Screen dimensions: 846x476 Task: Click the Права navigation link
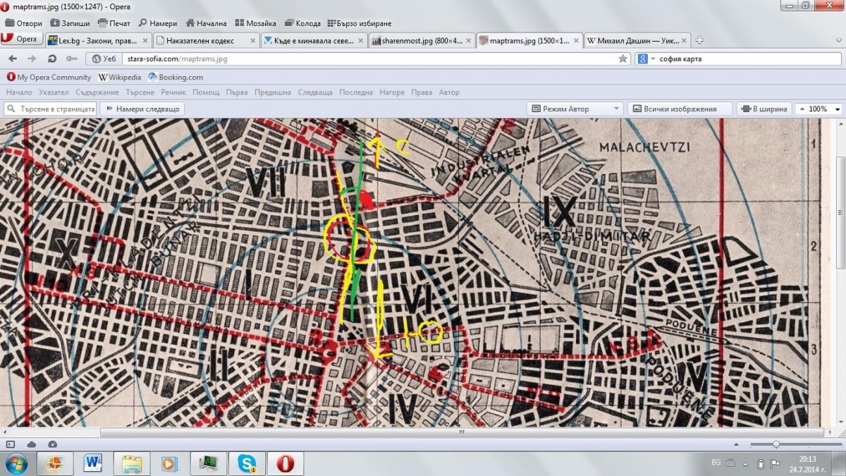[x=422, y=92]
